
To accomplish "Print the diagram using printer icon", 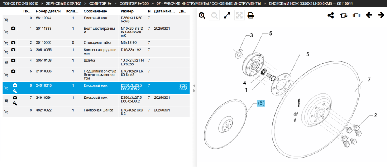I will pos(251,15).
